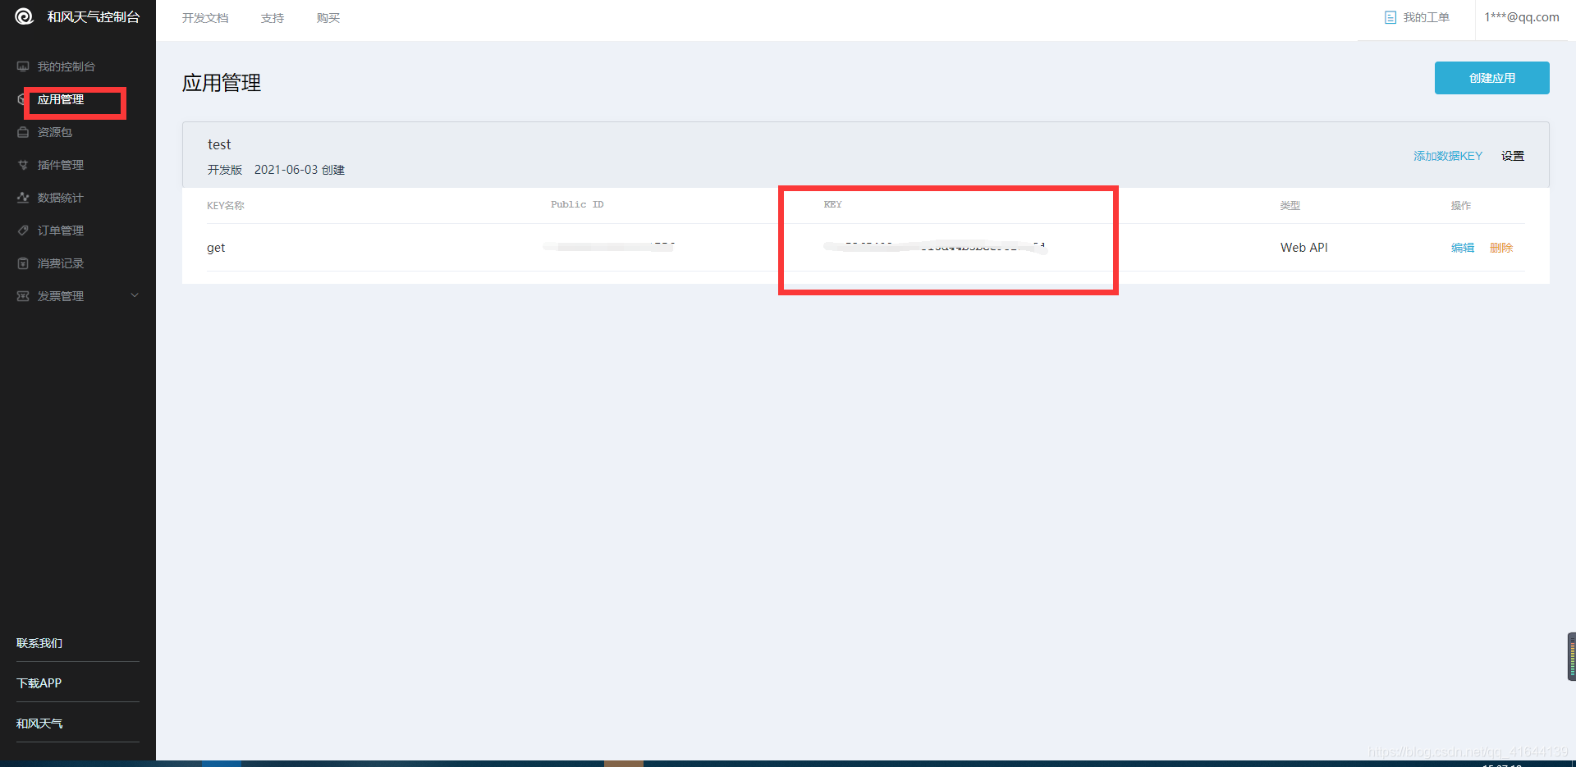Go to 插件管理 in the sidebar
The height and width of the screenshot is (767, 1576).
[61, 165]
